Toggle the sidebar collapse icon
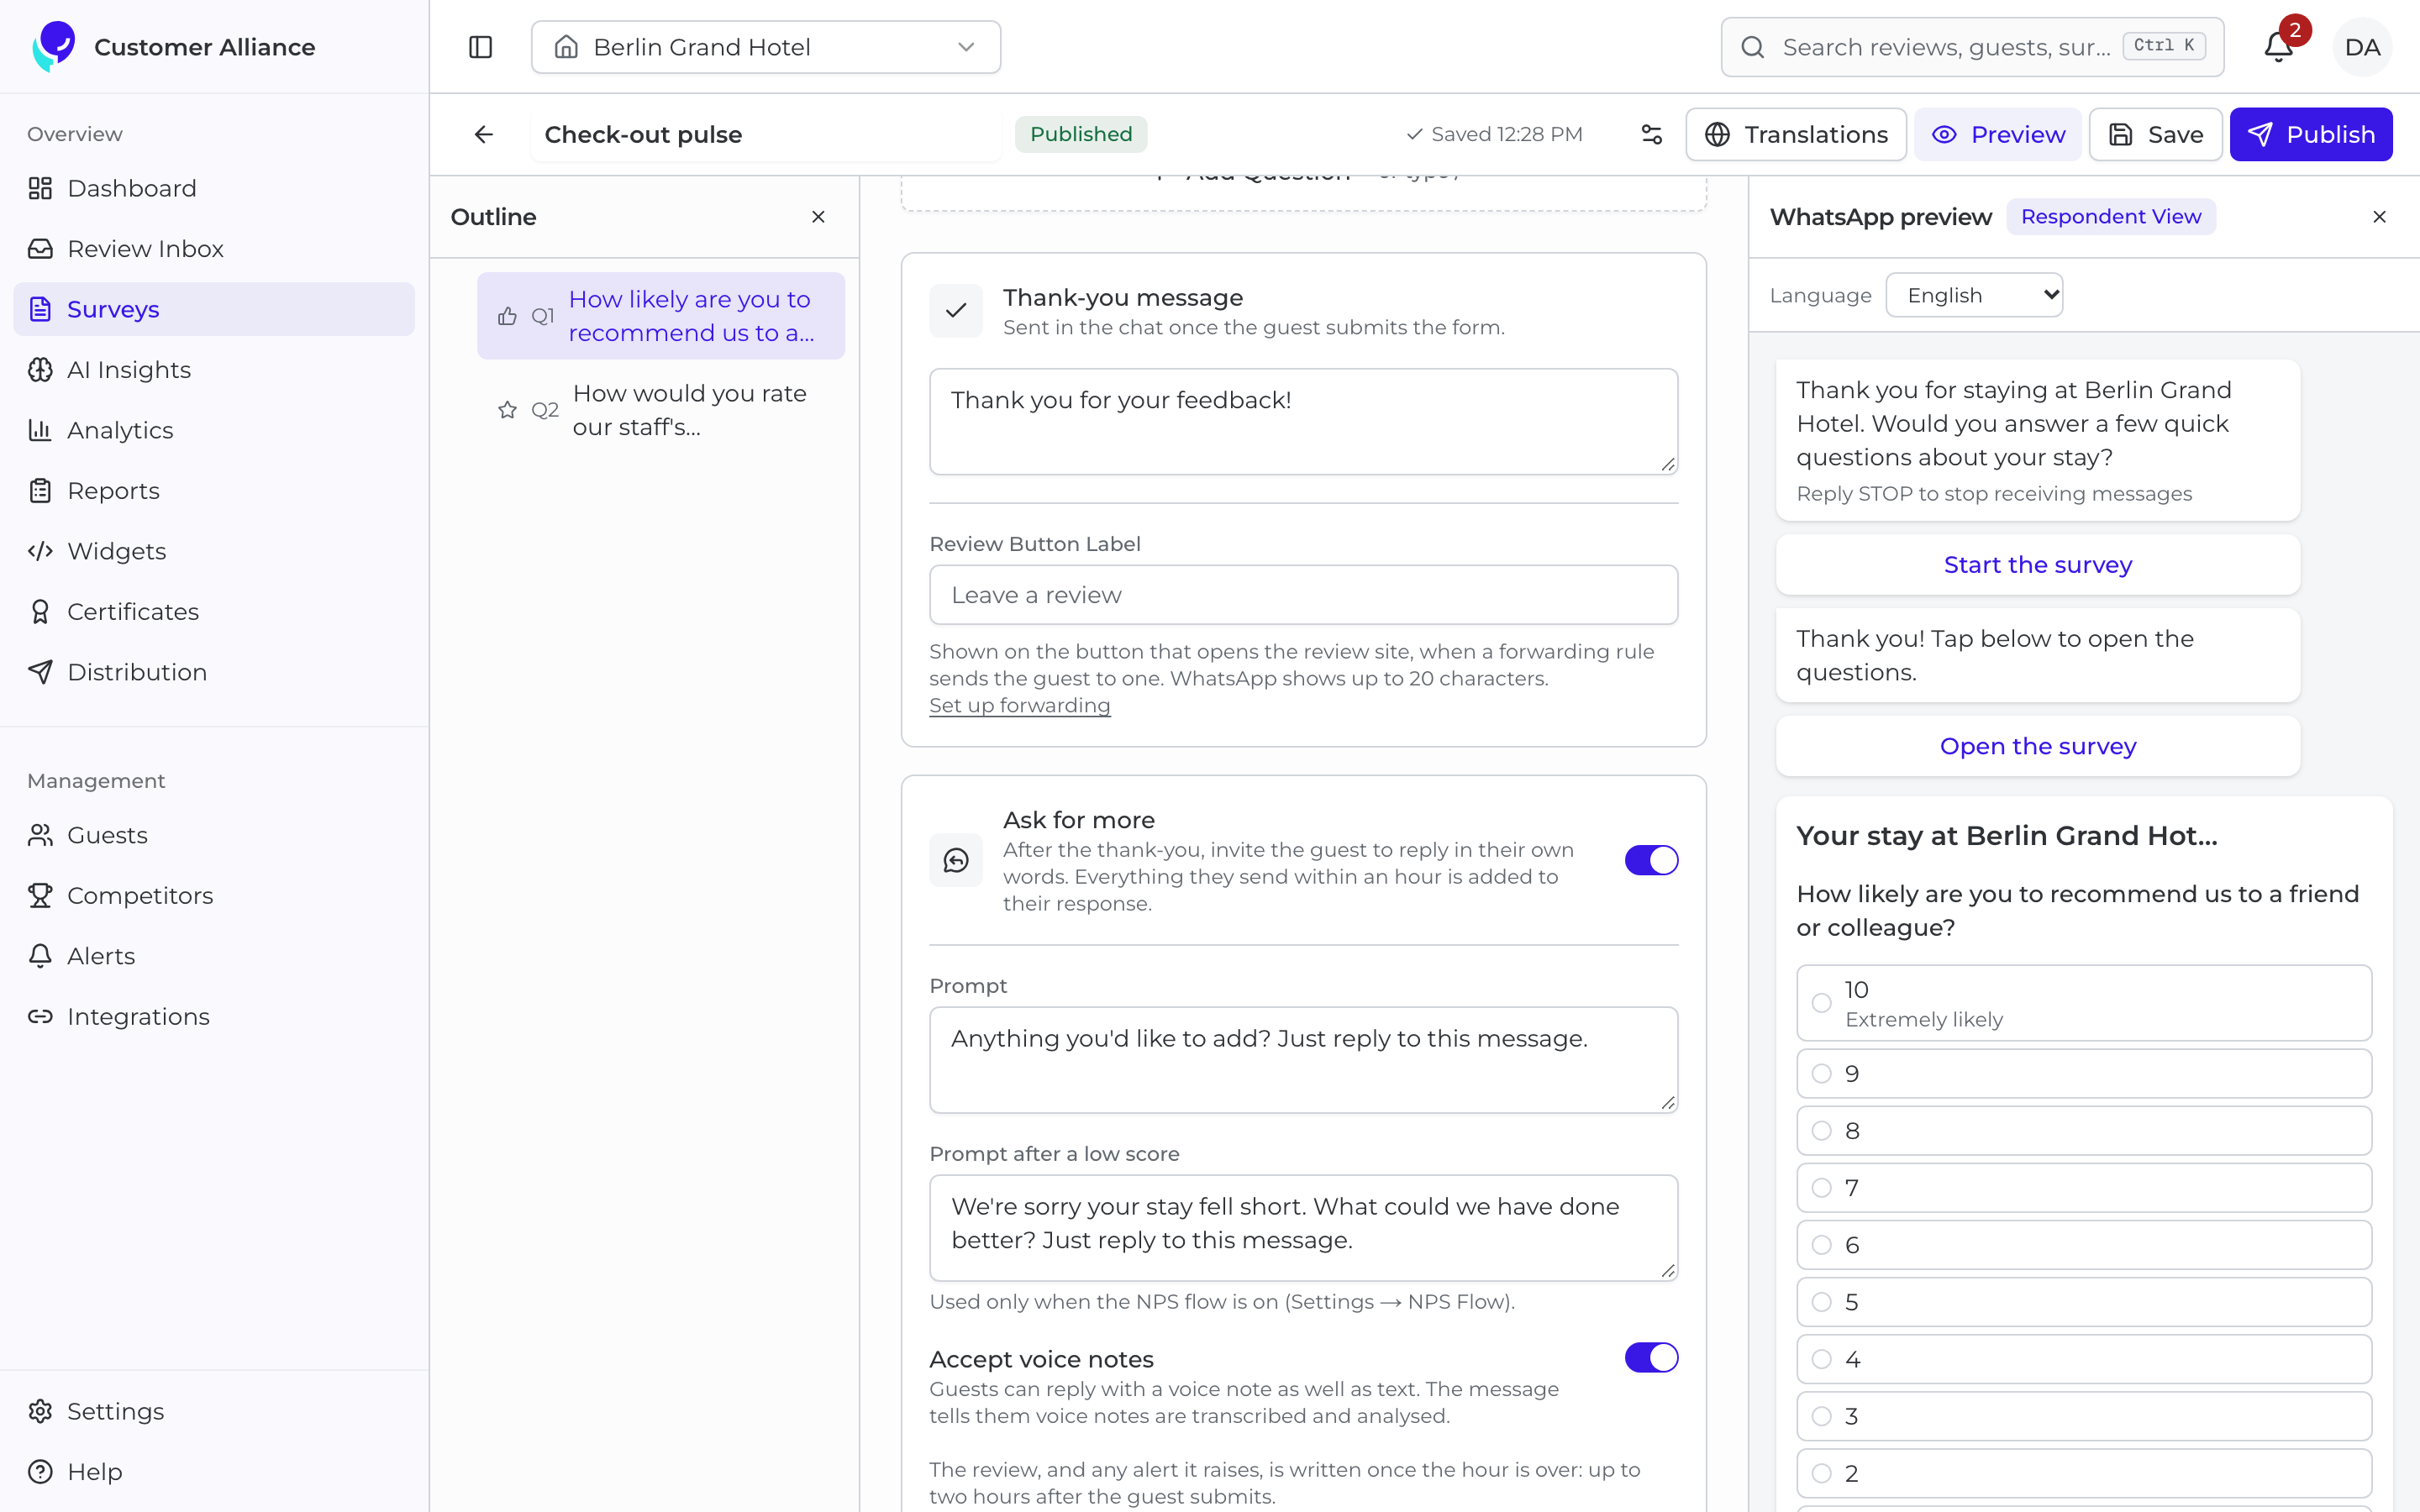This screenshot has width=2420, height=1512. pos(480,47)
